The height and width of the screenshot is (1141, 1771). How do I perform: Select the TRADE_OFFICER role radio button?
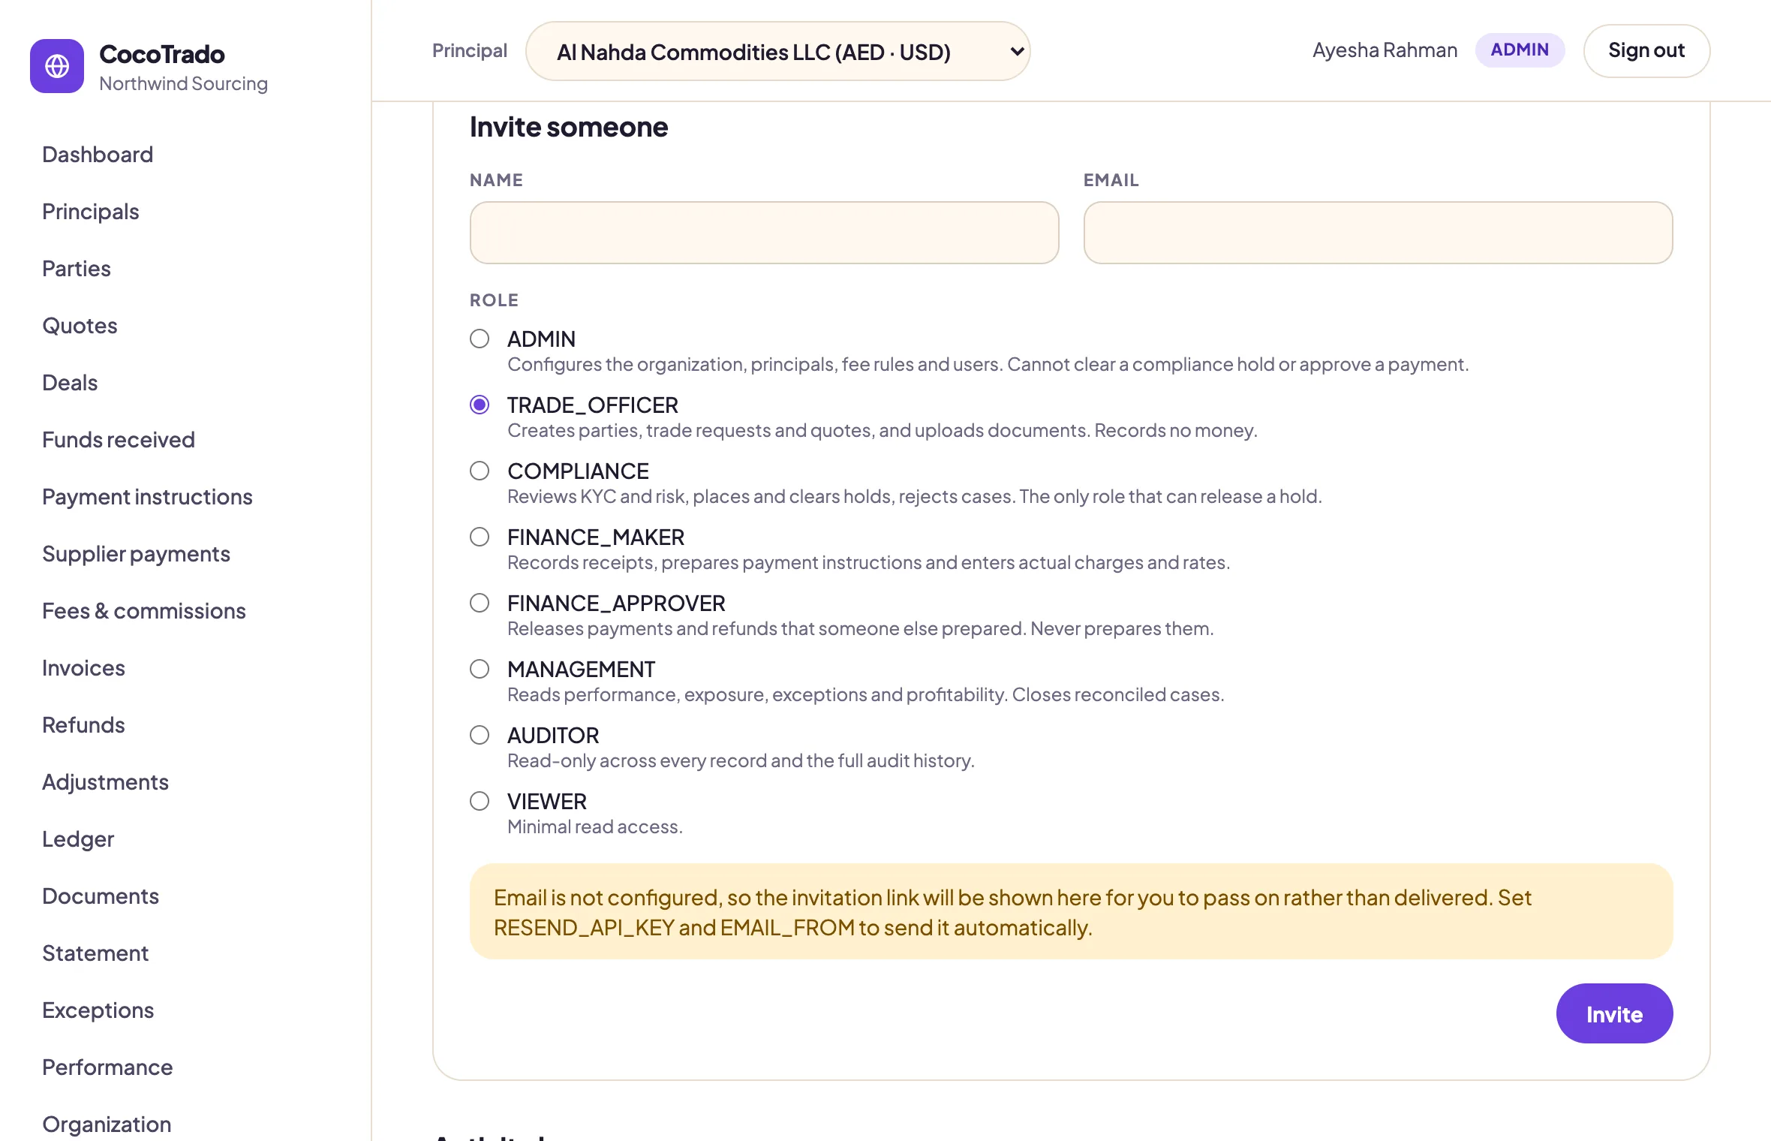coord(480,405)
